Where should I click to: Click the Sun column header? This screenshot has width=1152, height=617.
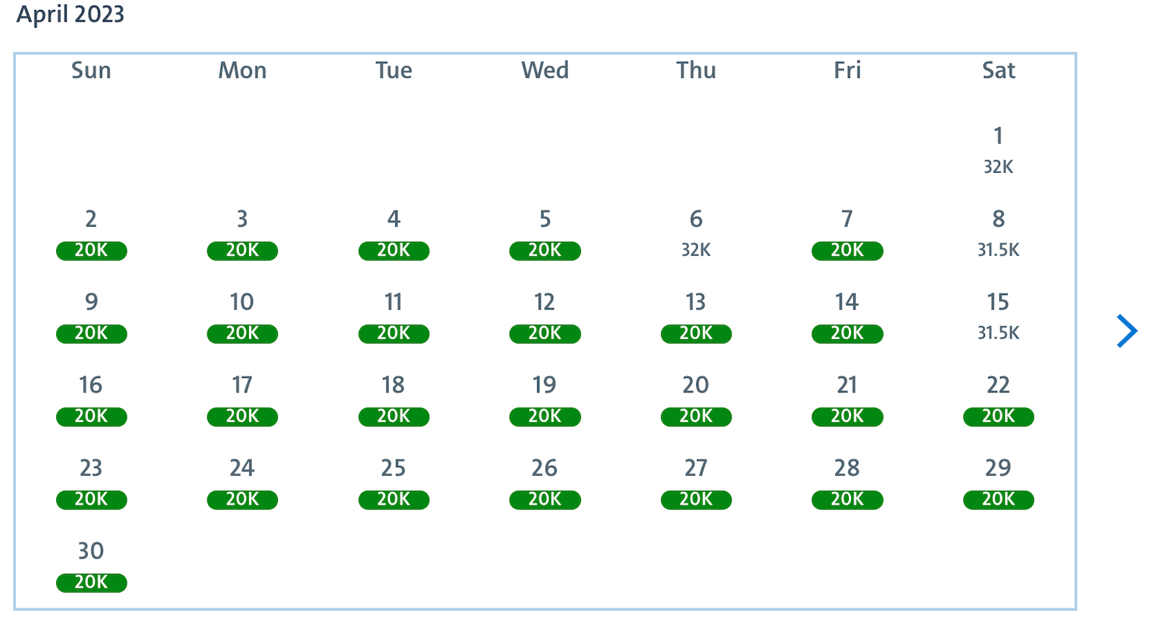click(91, 70)
